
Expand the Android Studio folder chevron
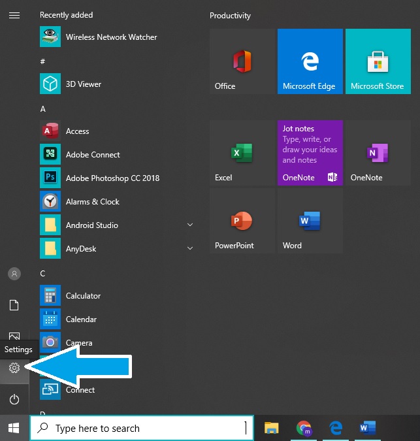coord(190,225)
